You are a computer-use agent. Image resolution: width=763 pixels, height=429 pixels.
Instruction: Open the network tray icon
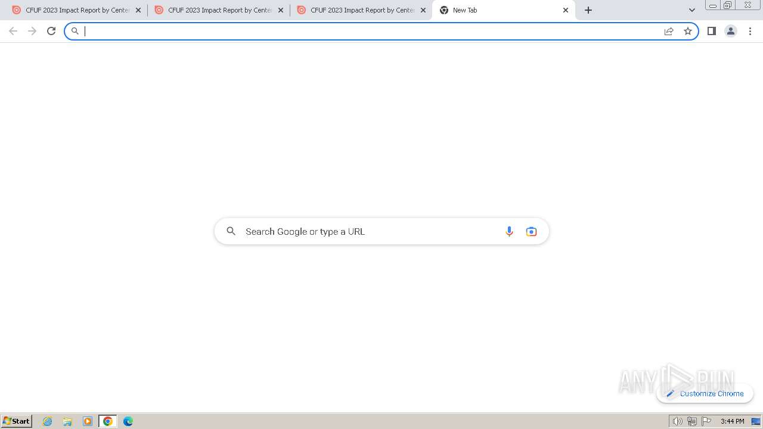pos(692,421)
